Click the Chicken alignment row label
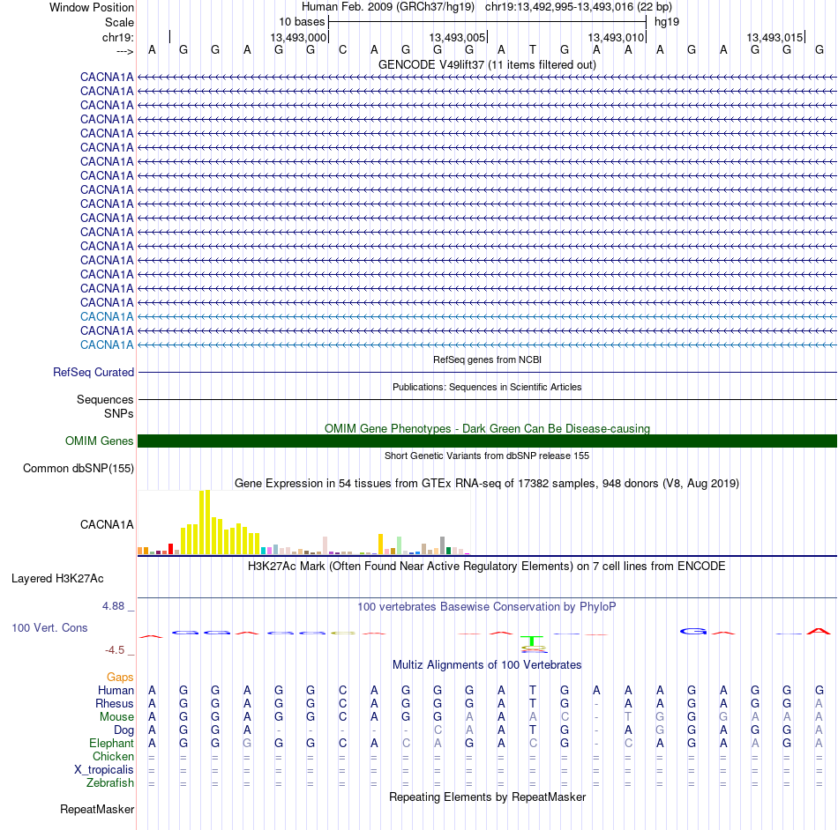 coord(113,756)
